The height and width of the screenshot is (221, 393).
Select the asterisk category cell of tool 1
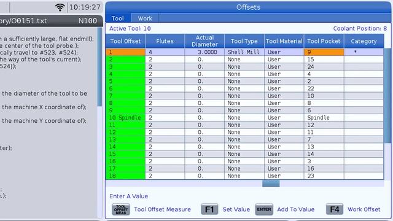point(364,52)
